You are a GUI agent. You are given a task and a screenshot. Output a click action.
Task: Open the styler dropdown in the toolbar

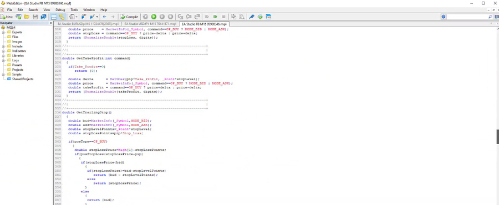[x=73, y=17]
